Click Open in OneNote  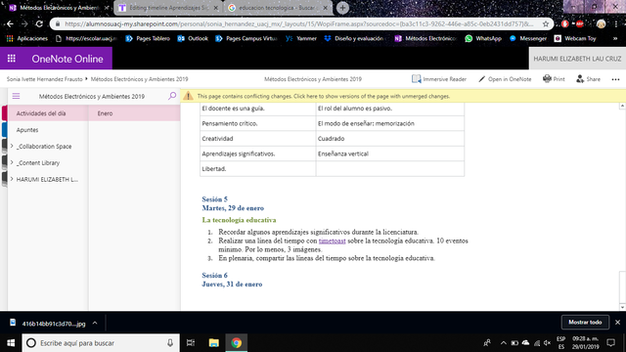click(x=505, y=79)
